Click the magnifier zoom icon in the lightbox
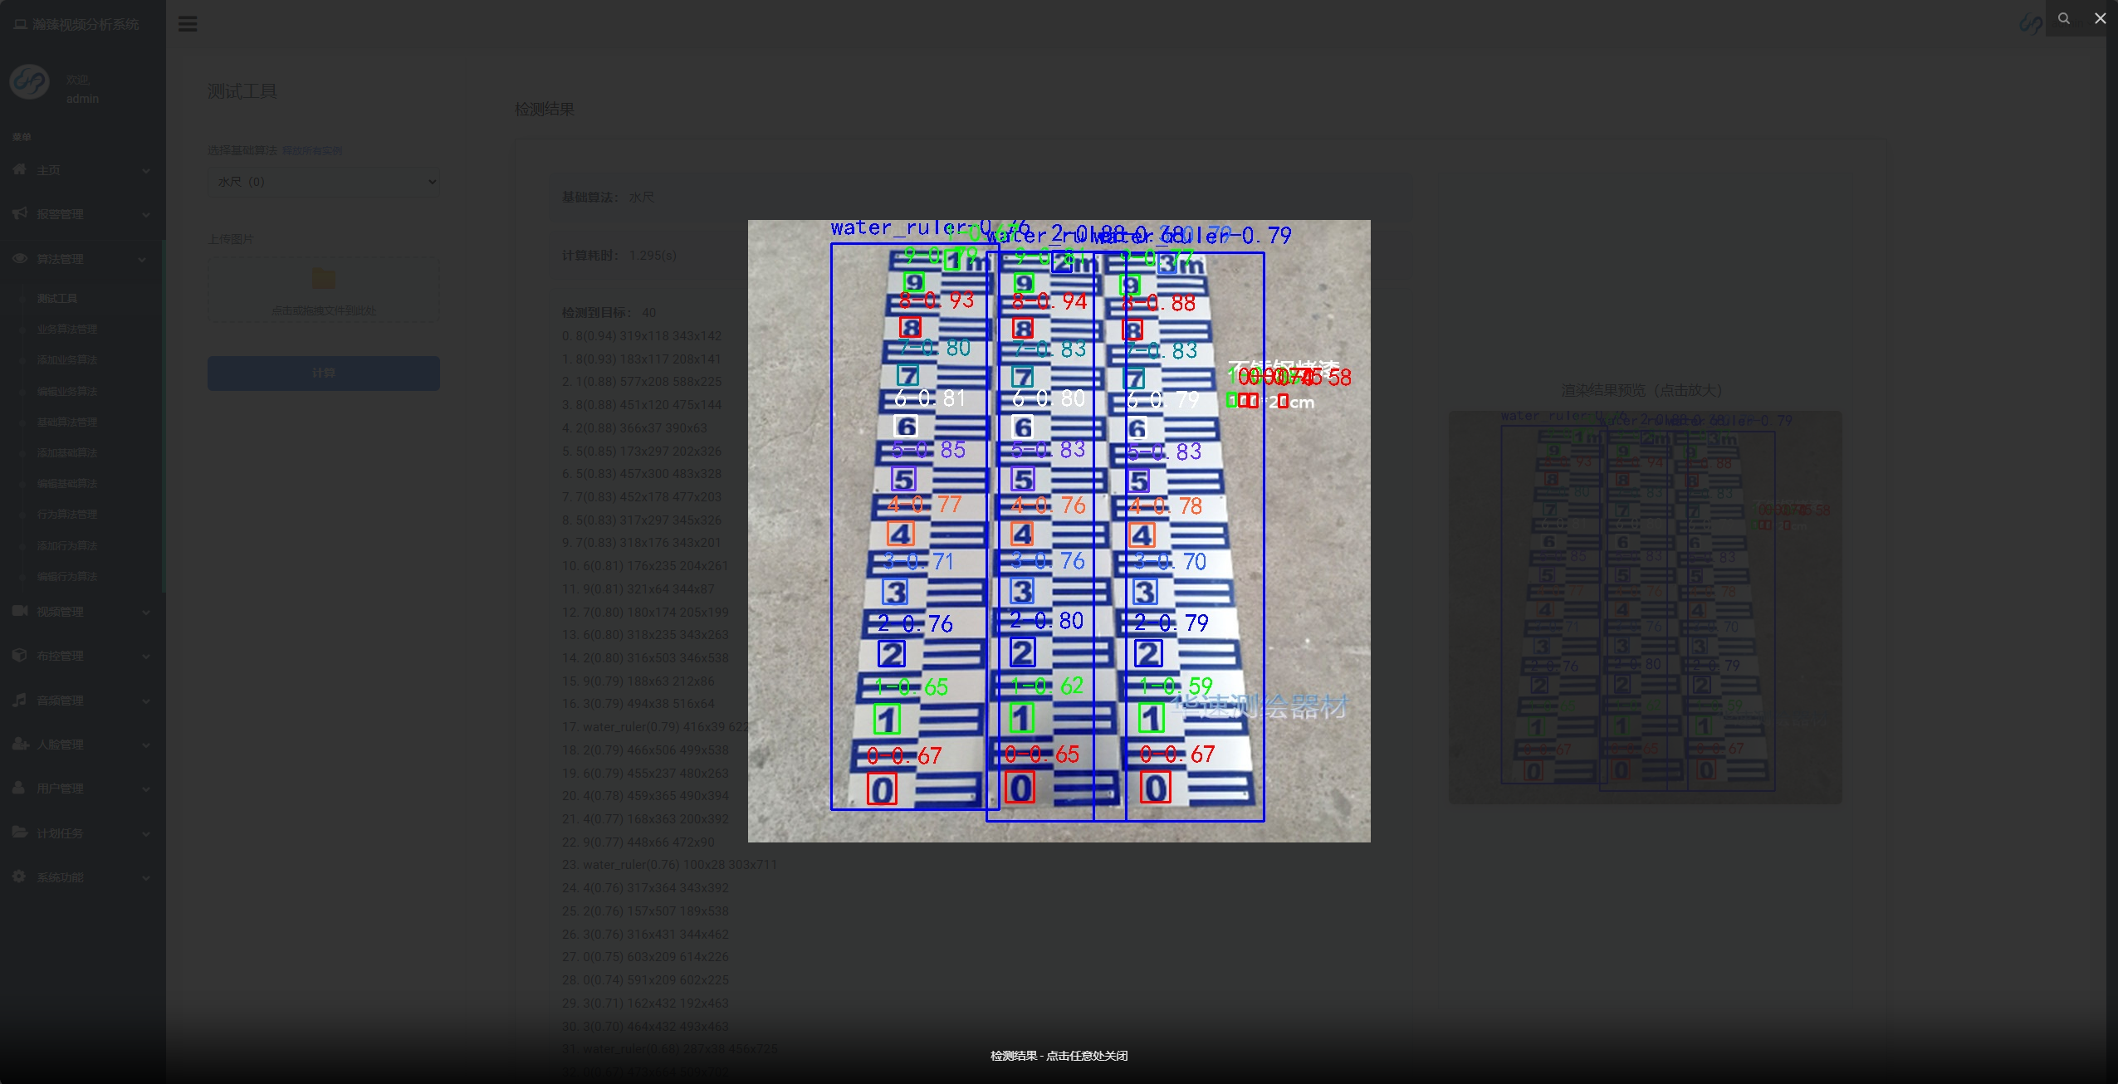2118x1084 pixels. (2063, 18)
